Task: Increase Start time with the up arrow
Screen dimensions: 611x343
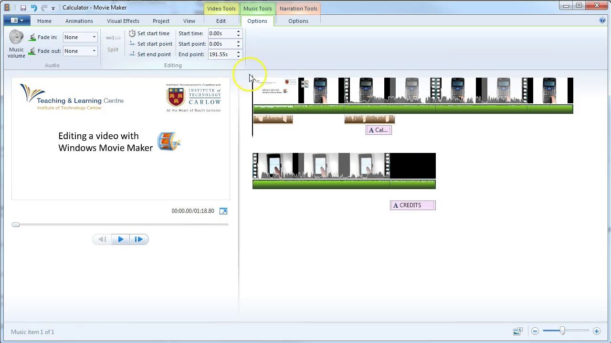Action: pos(238,31)
